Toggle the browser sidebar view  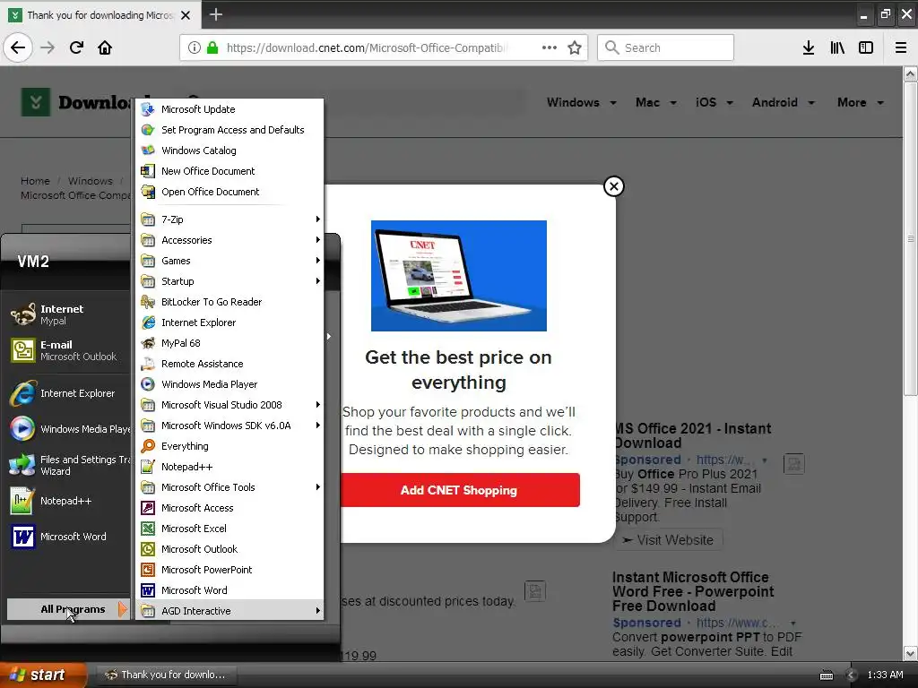866,47
